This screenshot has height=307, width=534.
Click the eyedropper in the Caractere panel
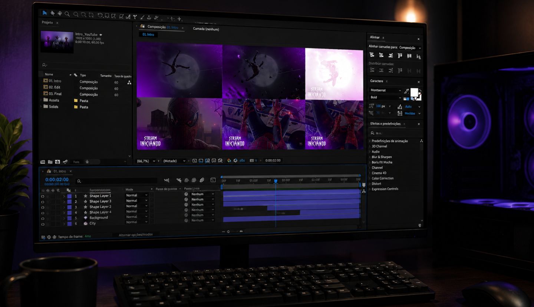406,91
